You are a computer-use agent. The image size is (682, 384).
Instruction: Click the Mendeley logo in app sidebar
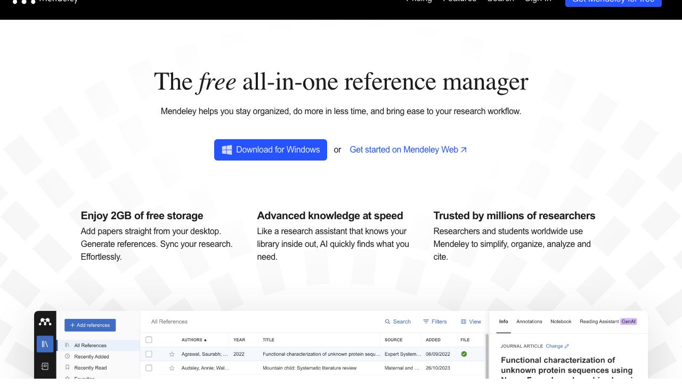(x=45, y=322)
